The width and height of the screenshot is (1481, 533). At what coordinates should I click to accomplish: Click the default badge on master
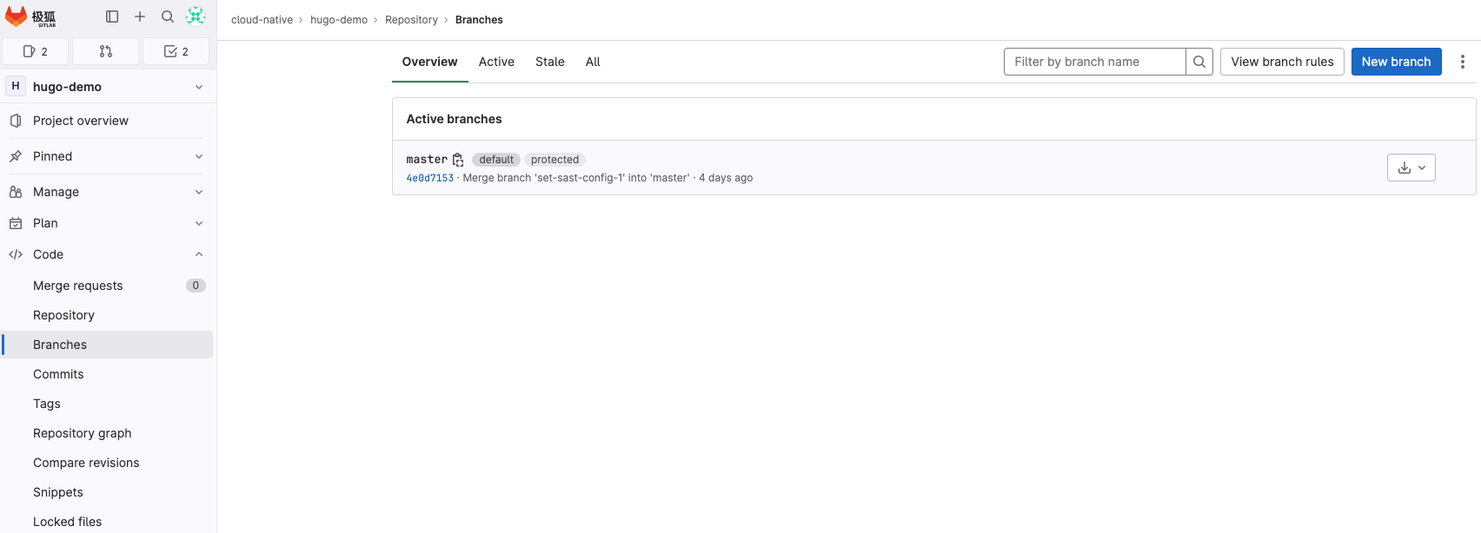[496, 160]
